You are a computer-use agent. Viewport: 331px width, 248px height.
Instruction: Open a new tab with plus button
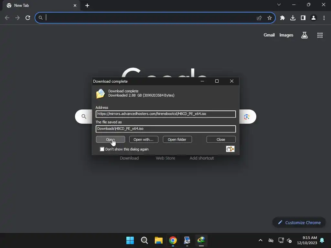point(87,5)
